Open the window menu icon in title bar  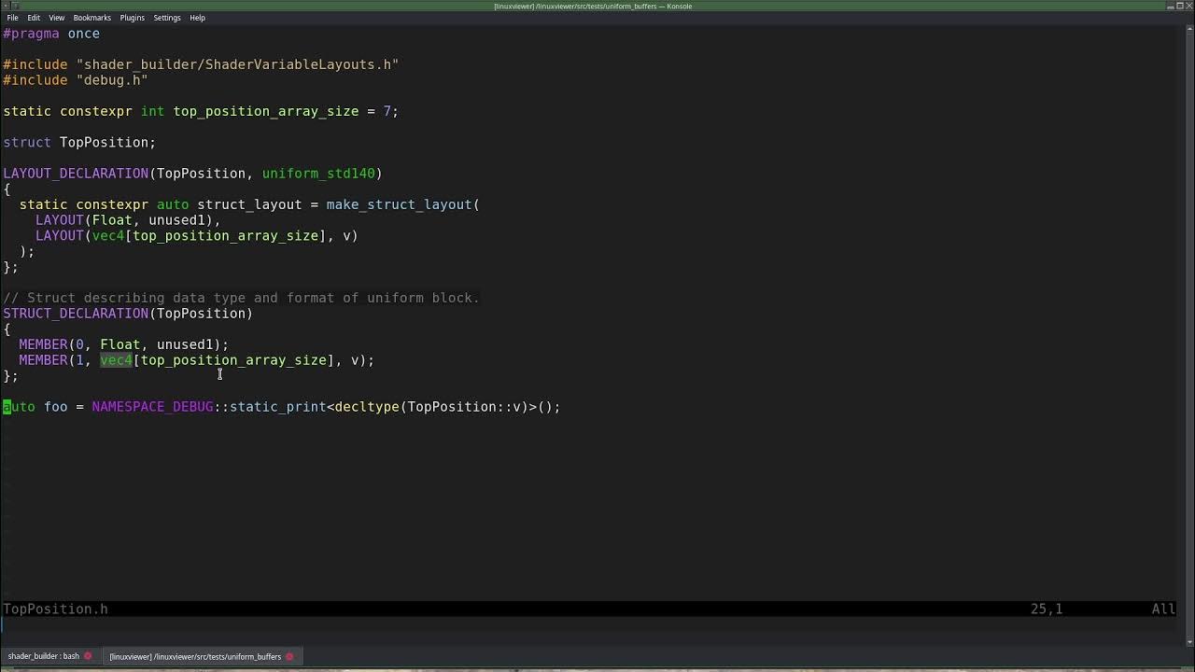click(6, 6)
